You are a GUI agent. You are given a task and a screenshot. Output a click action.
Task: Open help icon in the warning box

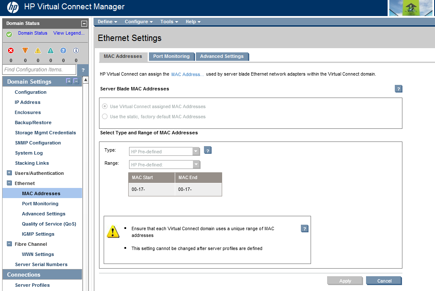click(304, 228)
